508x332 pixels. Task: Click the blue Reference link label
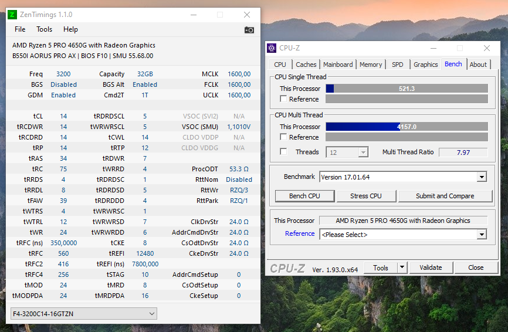300,233
